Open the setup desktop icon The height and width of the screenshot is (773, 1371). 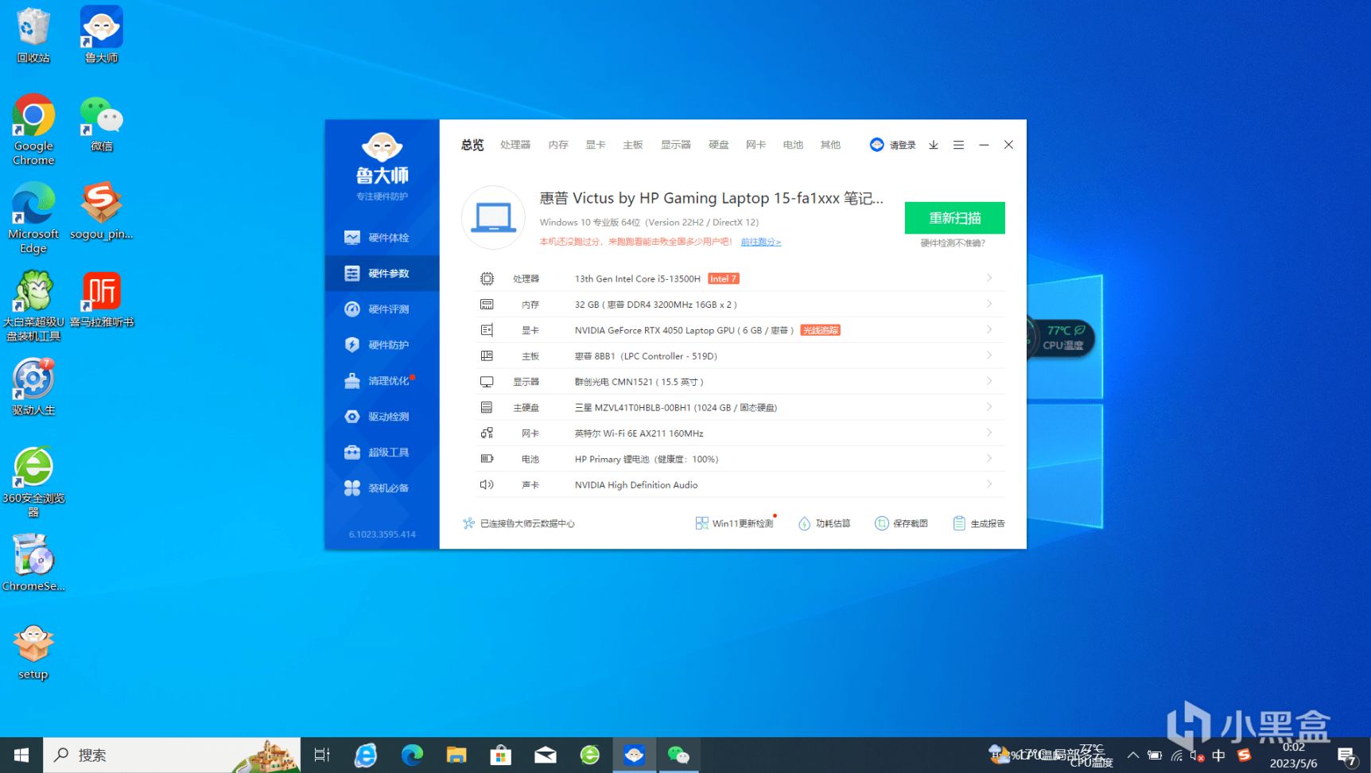(x=33, y=652)
